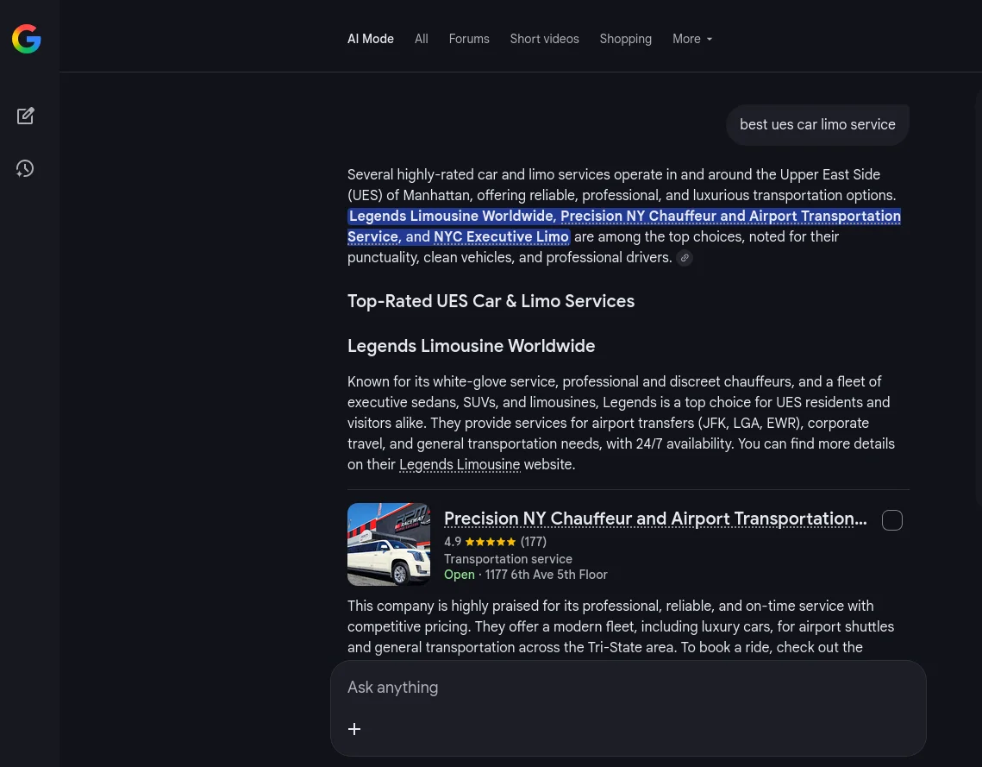Stay on the AI Mode tab
This screenshot has height=767, width=982.
pos(371,39)
